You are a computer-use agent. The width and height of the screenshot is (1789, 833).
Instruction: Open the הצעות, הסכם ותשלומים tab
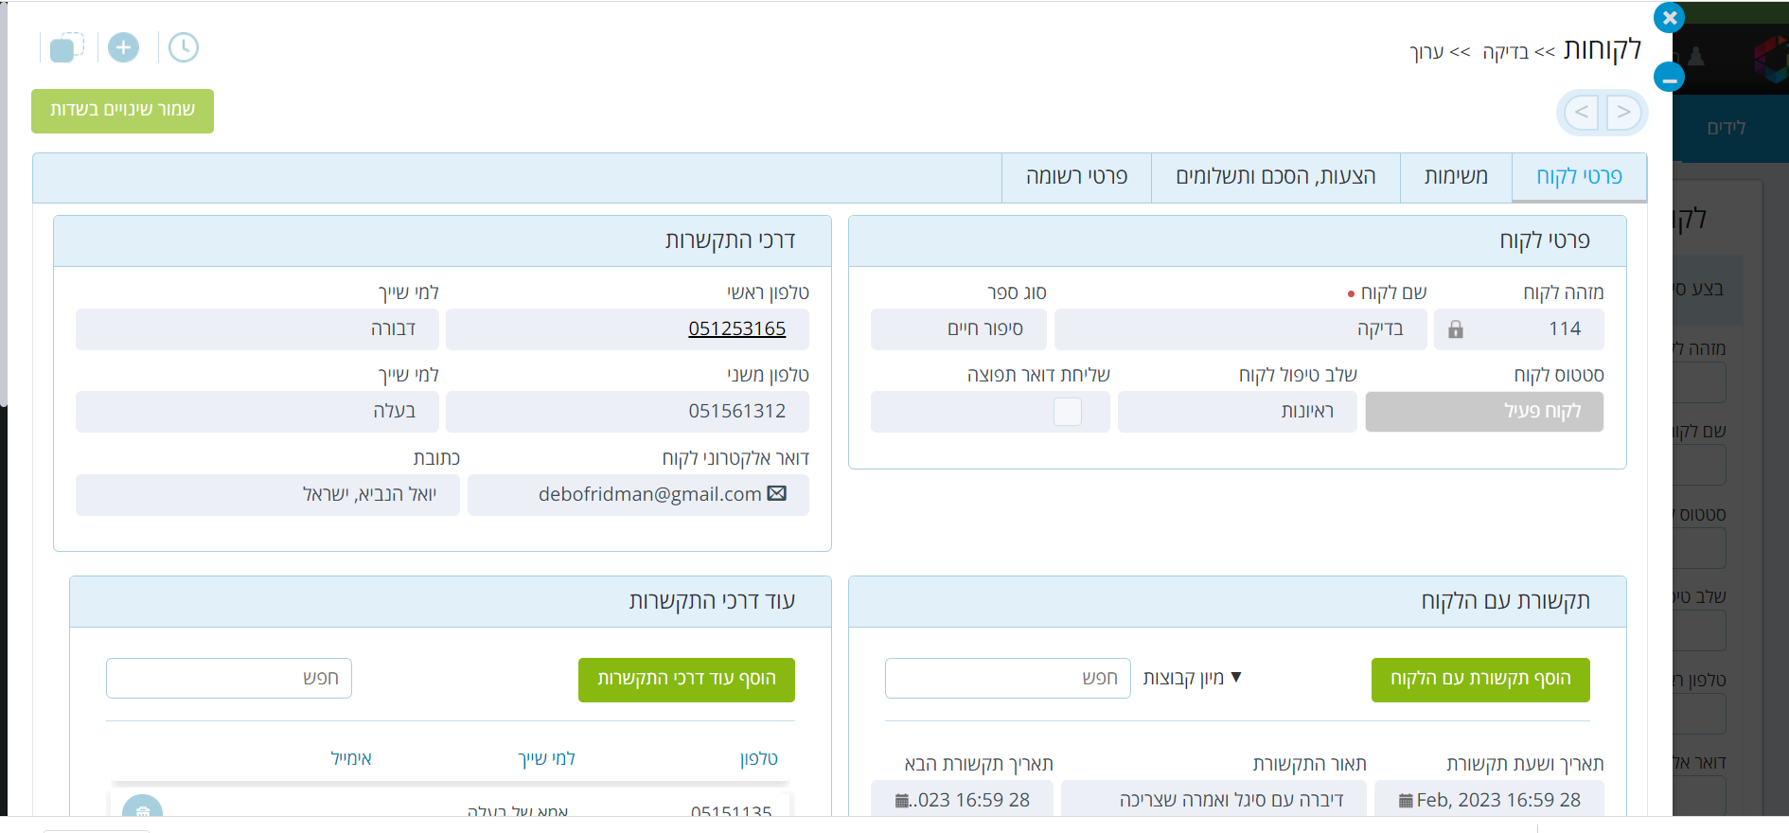pos(1275,177)
